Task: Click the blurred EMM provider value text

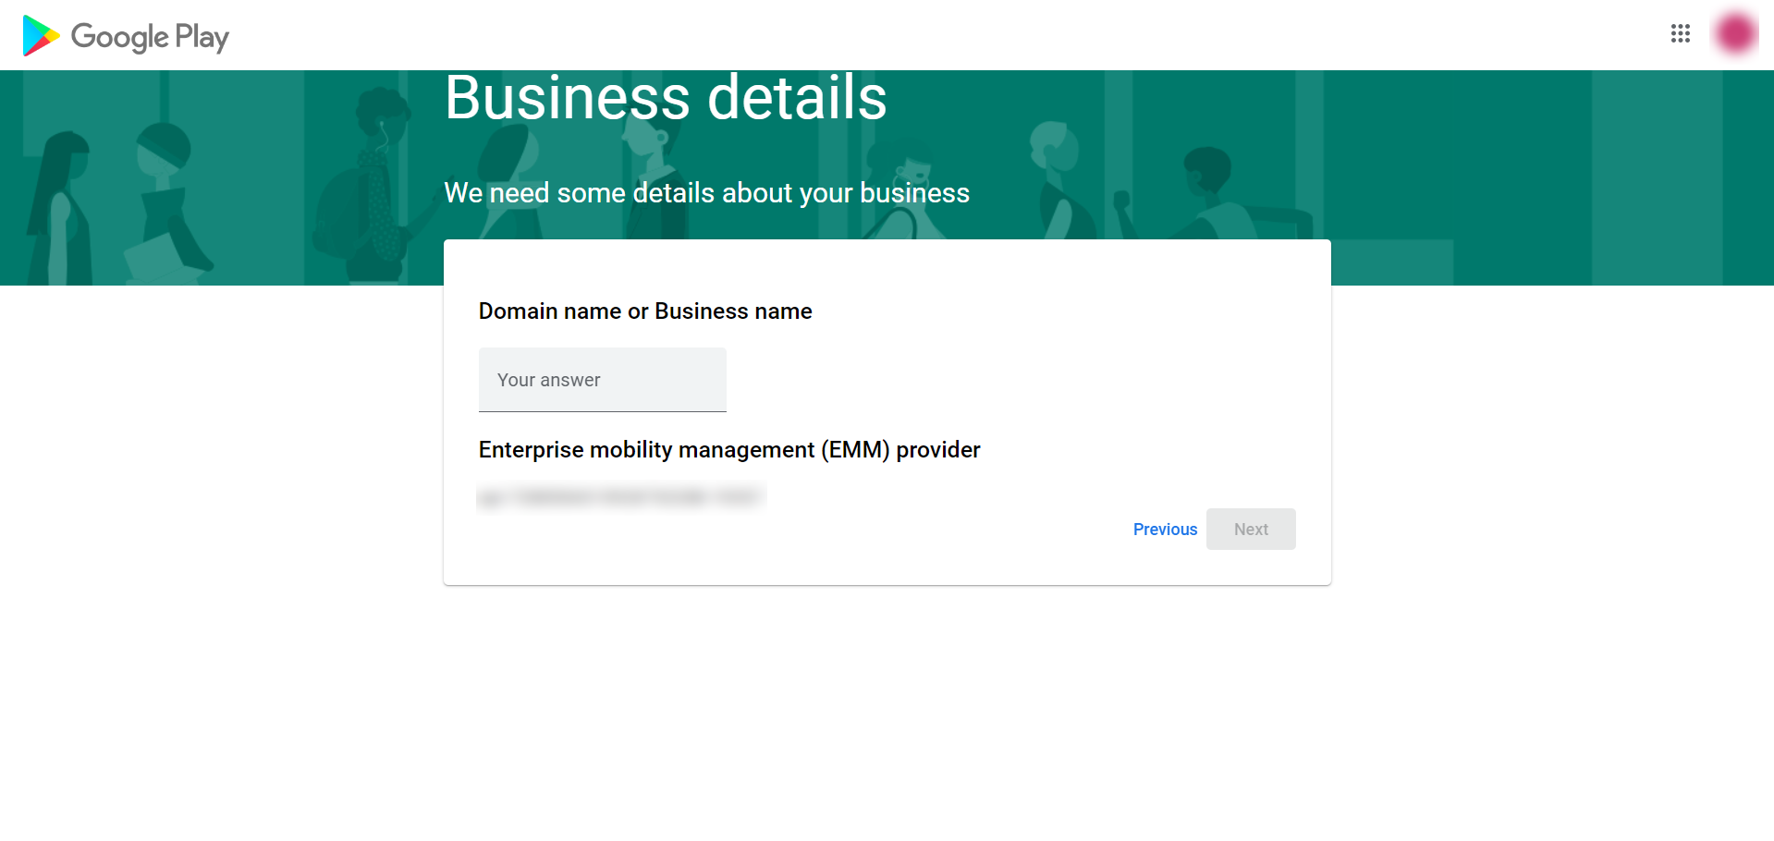Action: (x=620, y=497)
